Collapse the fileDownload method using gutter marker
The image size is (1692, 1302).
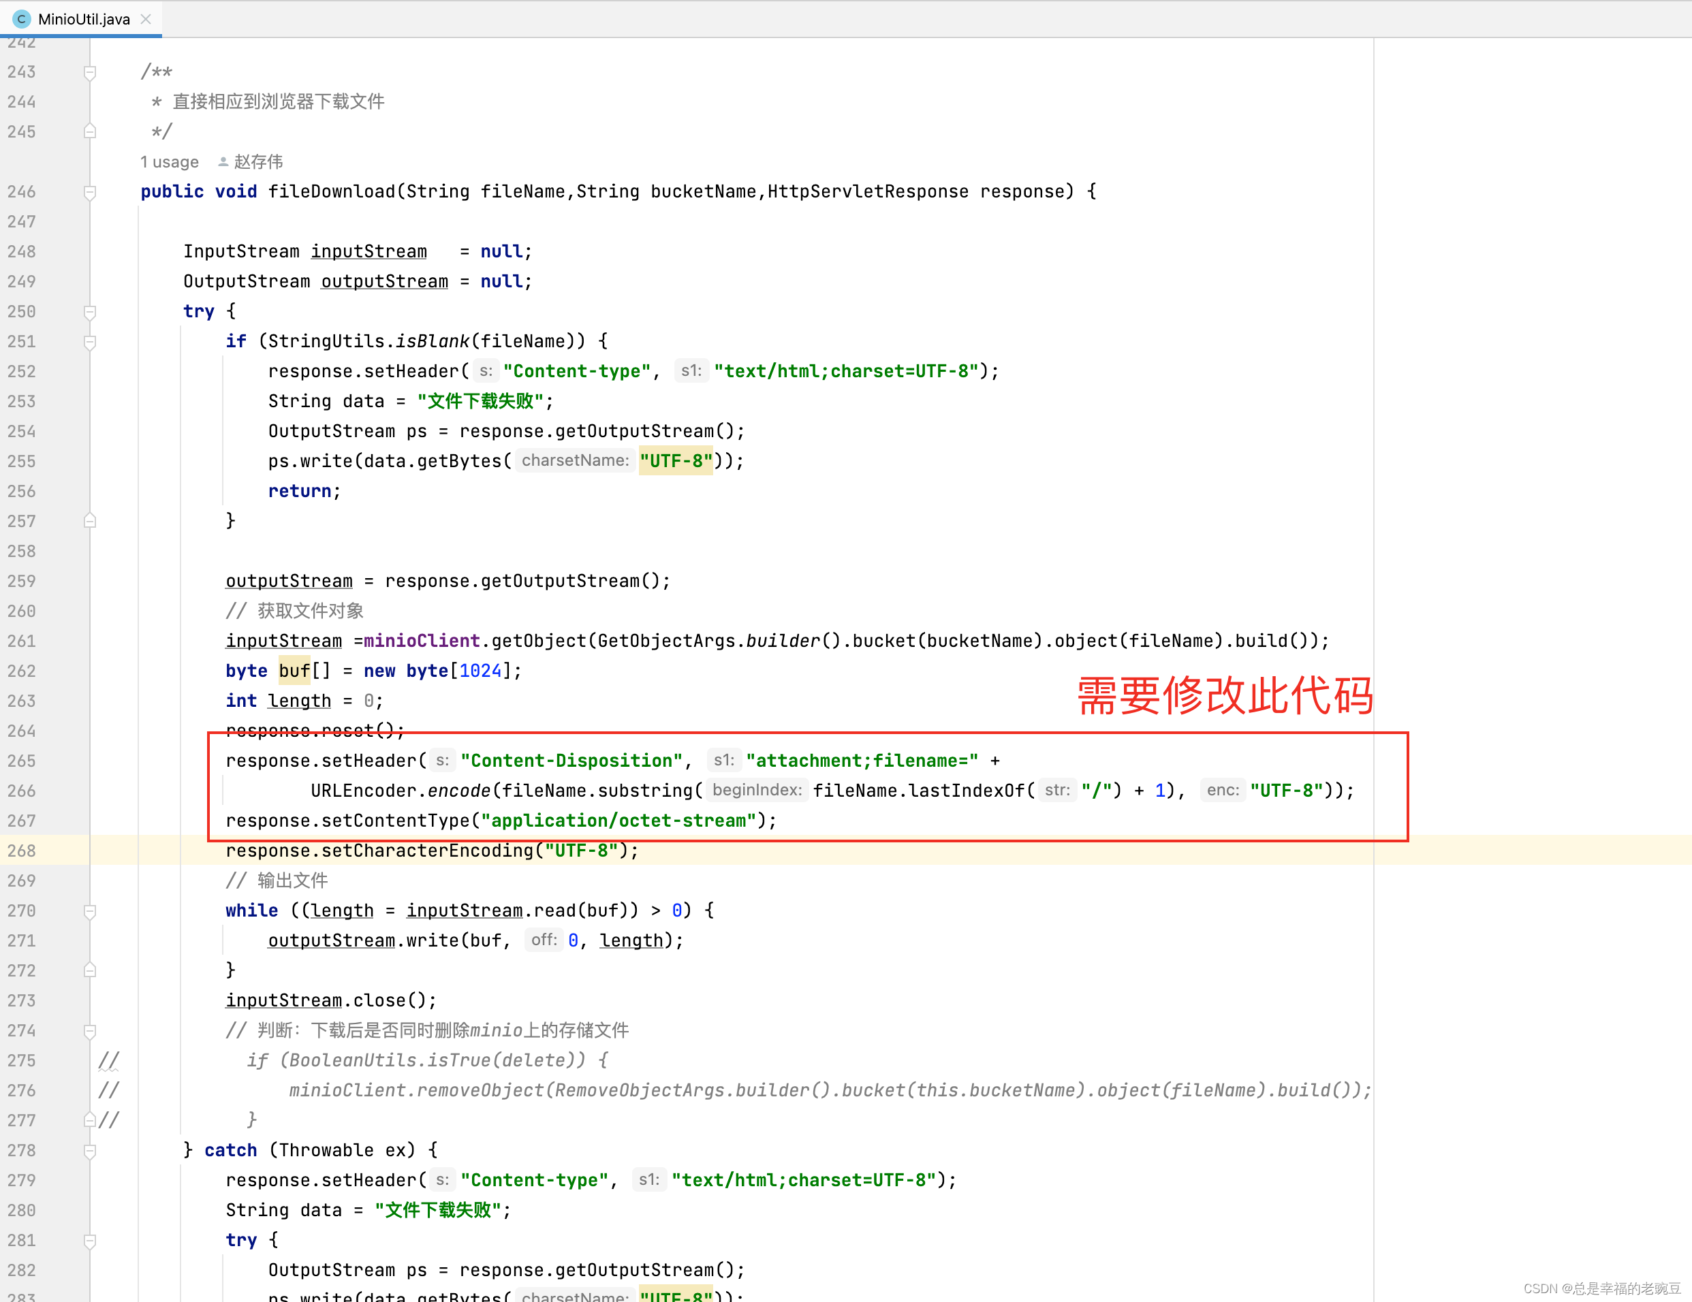pyautogui.click(x=90, y=191)
